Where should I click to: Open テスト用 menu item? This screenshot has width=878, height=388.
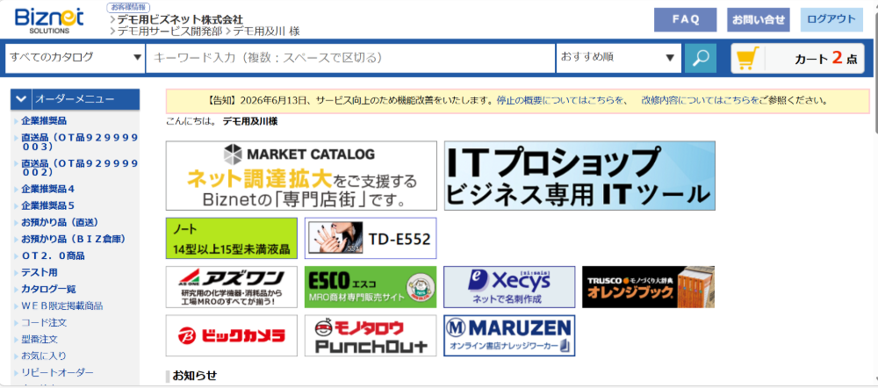tap(40, 273)
